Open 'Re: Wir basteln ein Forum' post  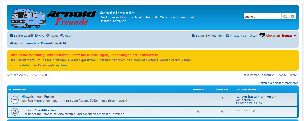coord(256,97)
